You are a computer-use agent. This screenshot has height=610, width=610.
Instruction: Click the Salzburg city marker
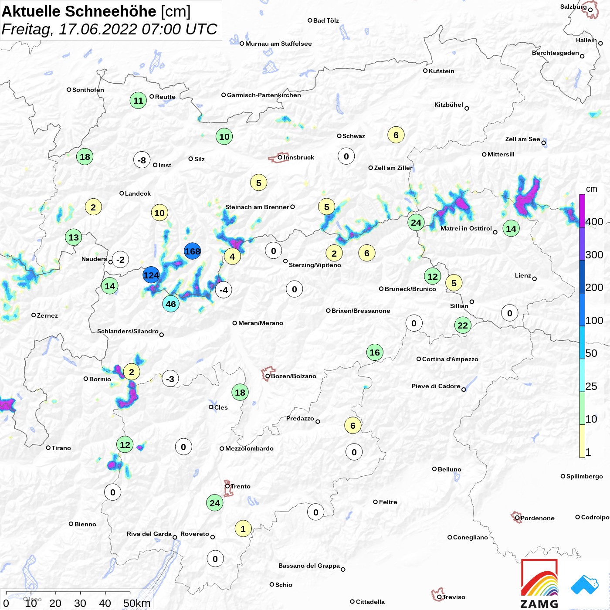pos(590,10)
